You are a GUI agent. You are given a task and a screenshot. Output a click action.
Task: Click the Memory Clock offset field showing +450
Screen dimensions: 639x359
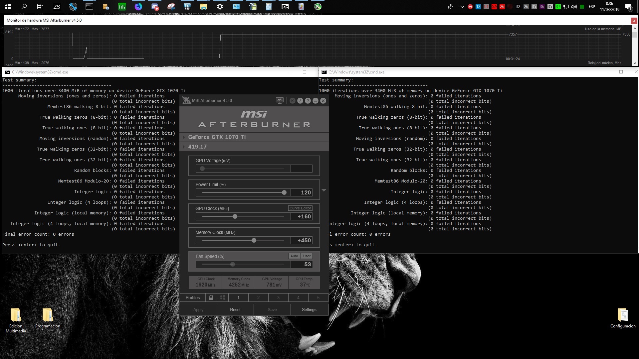click(x=302, y=240)
